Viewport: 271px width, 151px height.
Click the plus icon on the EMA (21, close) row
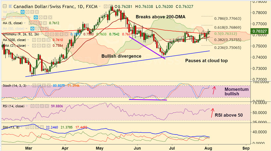[43, 46]
